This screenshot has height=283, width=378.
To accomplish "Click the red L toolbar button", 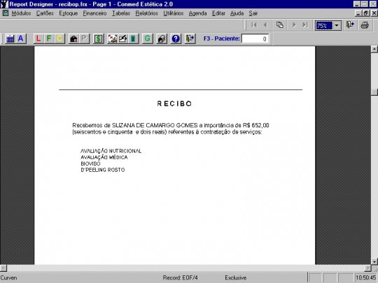I will (38, 38).
